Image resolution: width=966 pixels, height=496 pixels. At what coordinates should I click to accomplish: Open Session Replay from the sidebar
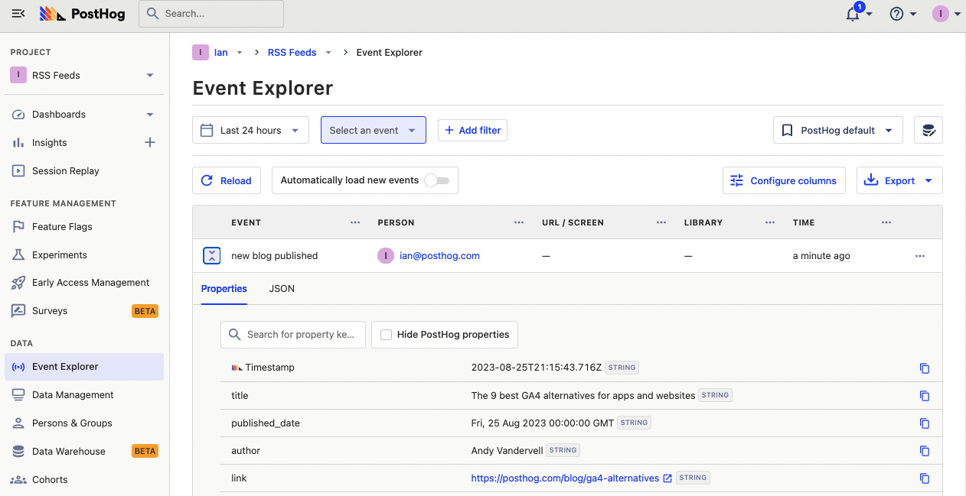66,171
